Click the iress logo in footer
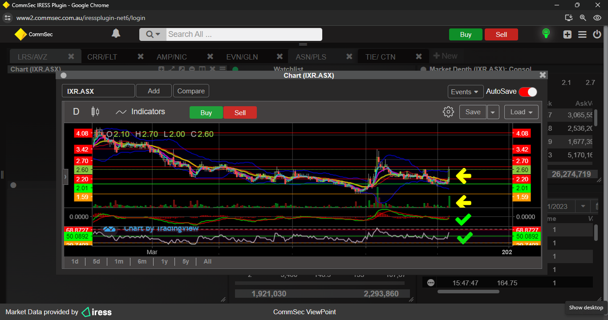 97,312
